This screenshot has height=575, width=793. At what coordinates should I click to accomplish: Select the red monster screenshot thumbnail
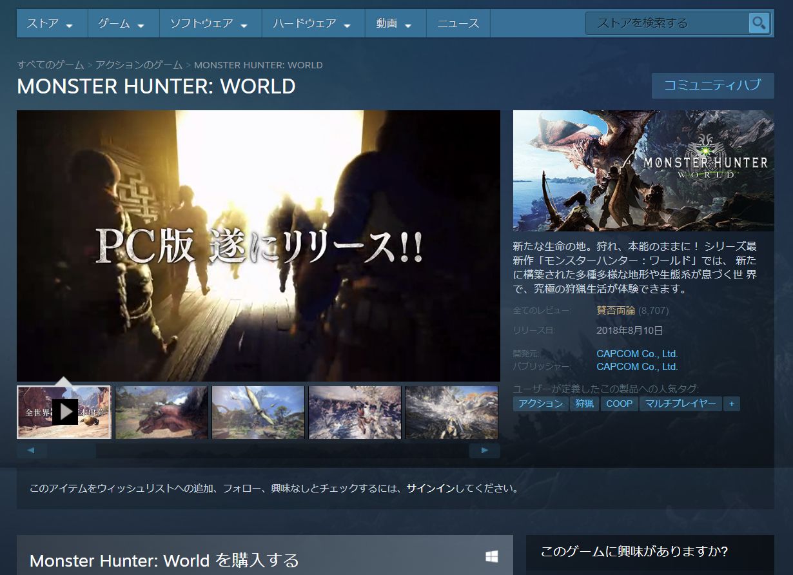coord(161,413)
